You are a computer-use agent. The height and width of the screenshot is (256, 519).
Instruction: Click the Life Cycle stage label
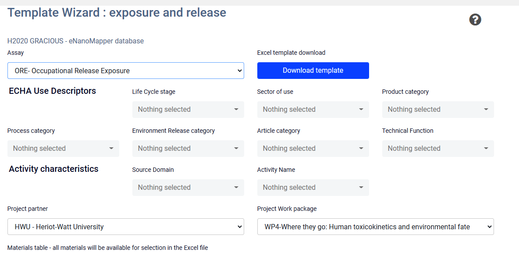click(153, 92)
